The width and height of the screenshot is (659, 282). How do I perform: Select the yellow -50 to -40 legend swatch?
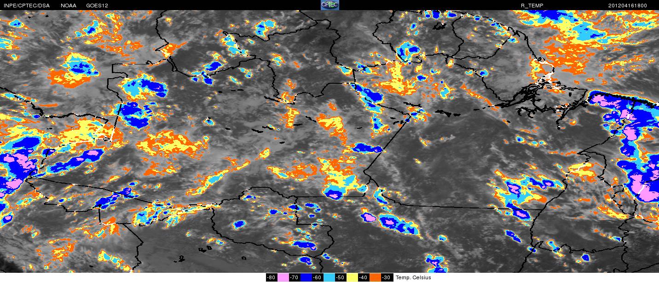tap(352, 277)
